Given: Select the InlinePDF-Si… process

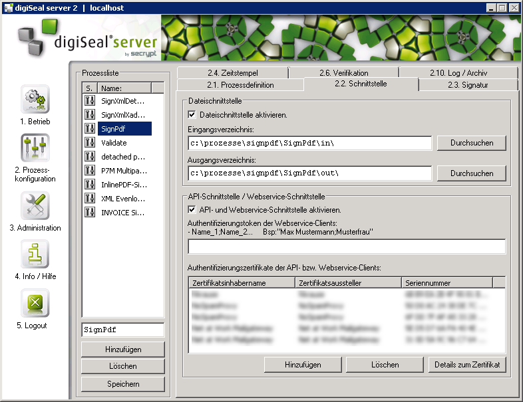Looking at the screenshot, I should (124, 185).
